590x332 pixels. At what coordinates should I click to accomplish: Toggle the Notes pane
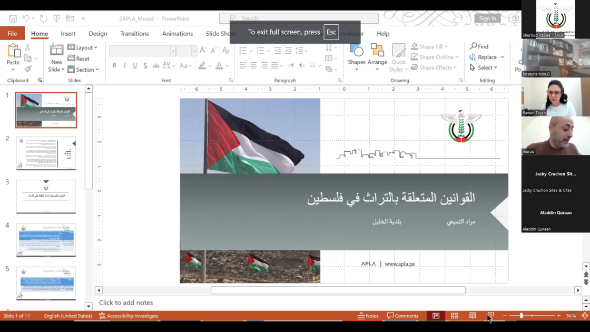368,316
